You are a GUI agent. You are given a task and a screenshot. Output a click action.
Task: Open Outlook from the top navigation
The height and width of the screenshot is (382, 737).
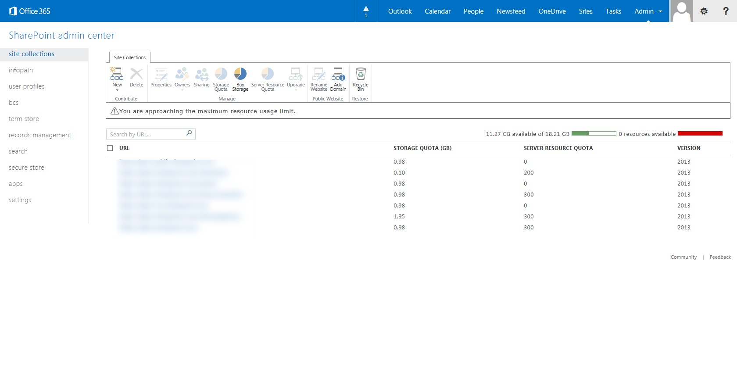click(400, 11)
